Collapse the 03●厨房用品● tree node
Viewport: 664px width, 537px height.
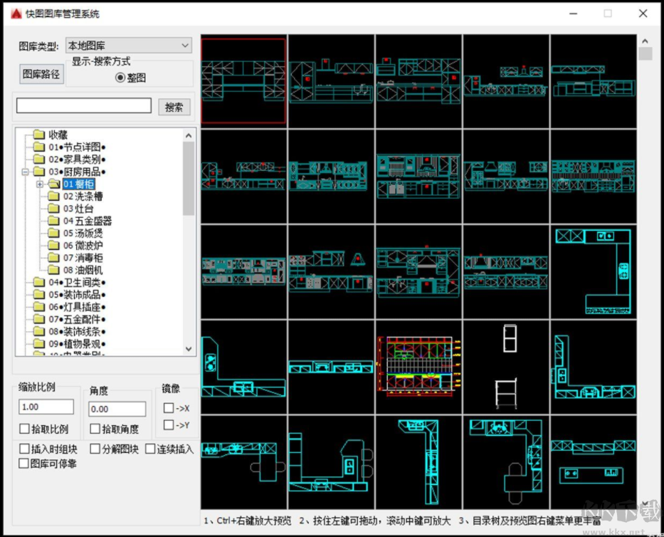pyautogui.click(x=25, y=172)
